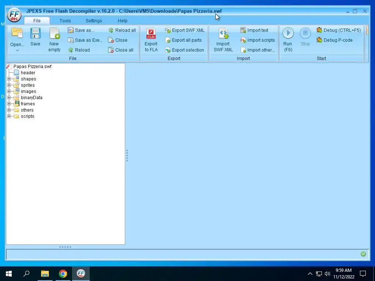Click Close all files
The width and height of the screenshot is (375, 281).
121,50
